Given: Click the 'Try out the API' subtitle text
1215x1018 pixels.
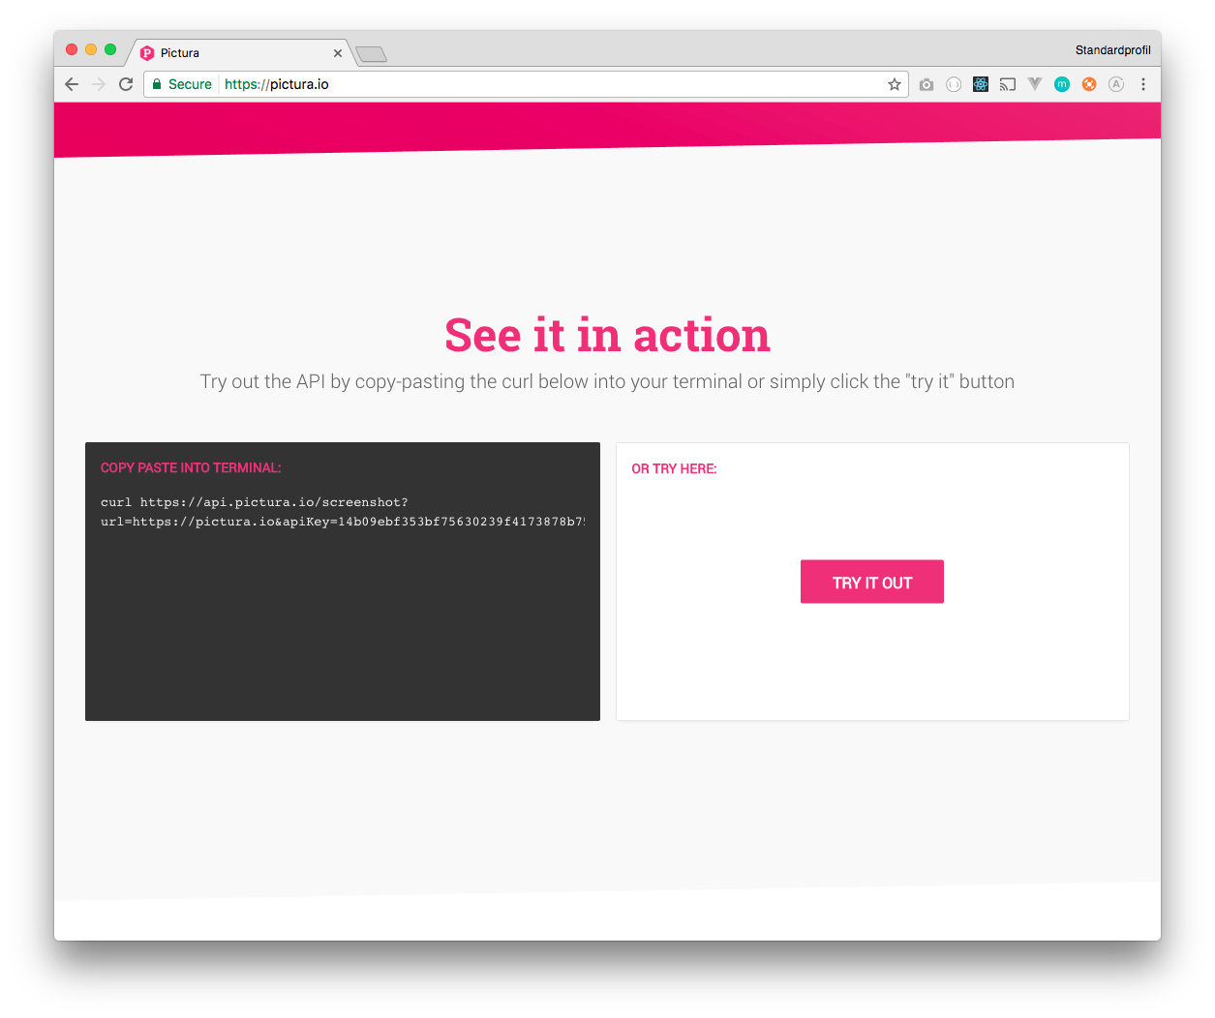Looking at the screenshot, I should [607, 381].
